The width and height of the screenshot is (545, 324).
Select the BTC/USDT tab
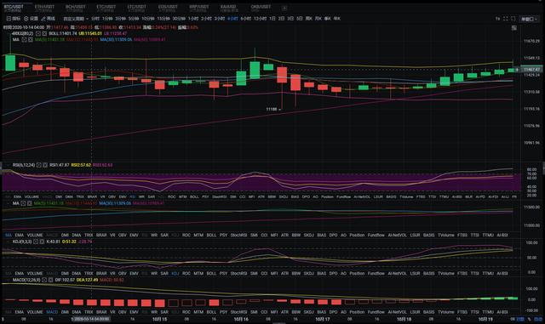(x=14, y=8)
